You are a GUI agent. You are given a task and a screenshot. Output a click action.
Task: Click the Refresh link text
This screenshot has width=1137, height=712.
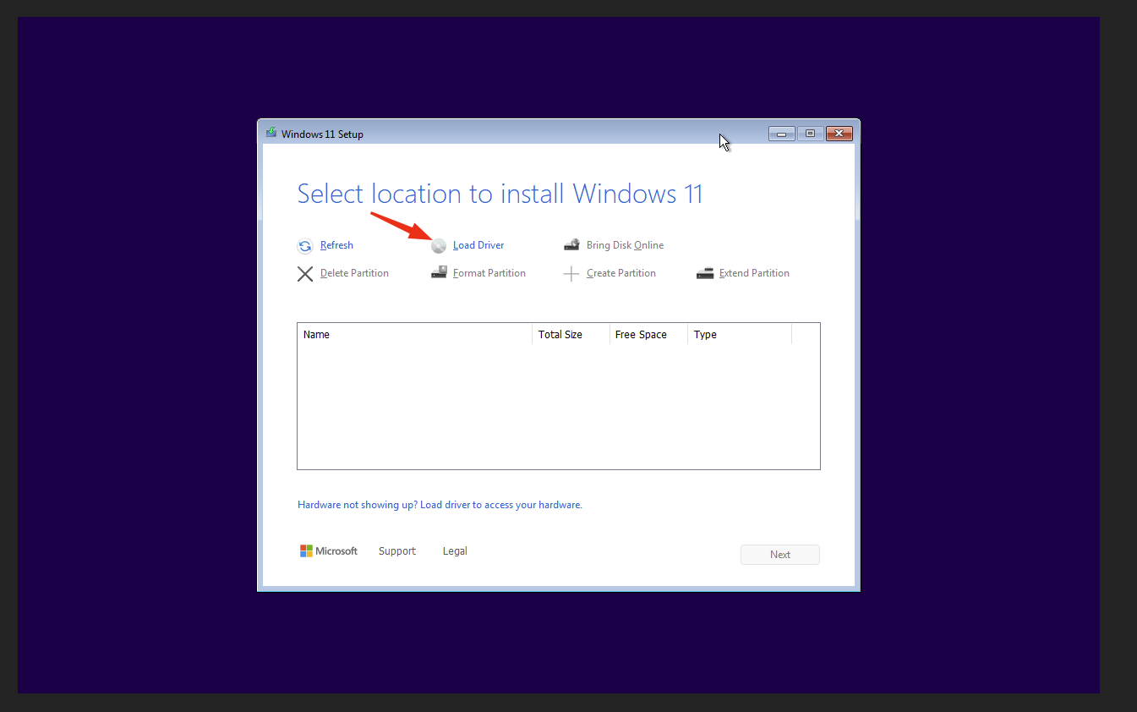coord(336,245)
